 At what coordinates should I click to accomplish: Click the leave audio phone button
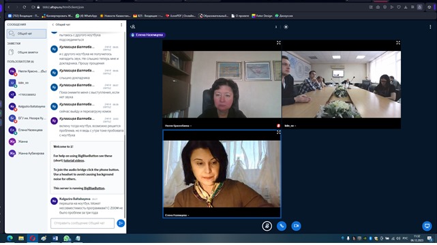tap(282, 226)
